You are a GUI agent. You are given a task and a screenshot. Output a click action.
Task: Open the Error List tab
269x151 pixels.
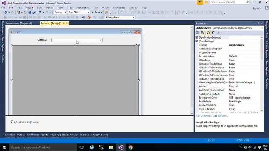pyautogui.click(x=10, y=135)
